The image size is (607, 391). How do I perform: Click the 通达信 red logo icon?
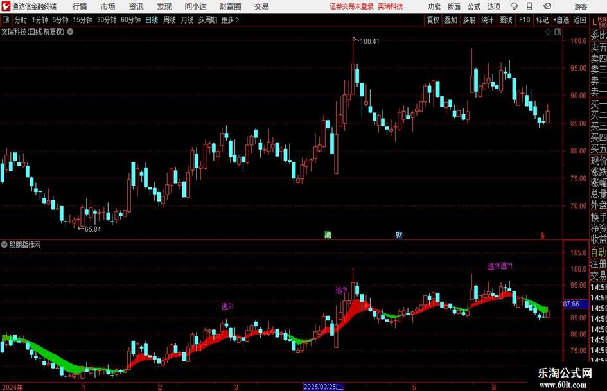pyautogui.click(x=6, y=6)
